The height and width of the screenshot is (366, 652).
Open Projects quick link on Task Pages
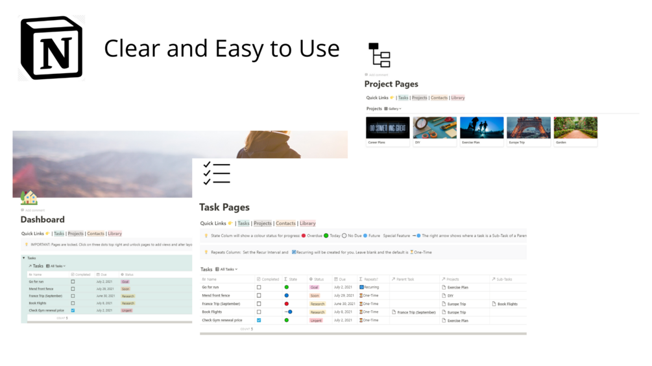262,223
